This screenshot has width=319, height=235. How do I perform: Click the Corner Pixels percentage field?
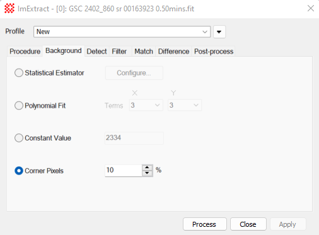click(124, 170)
